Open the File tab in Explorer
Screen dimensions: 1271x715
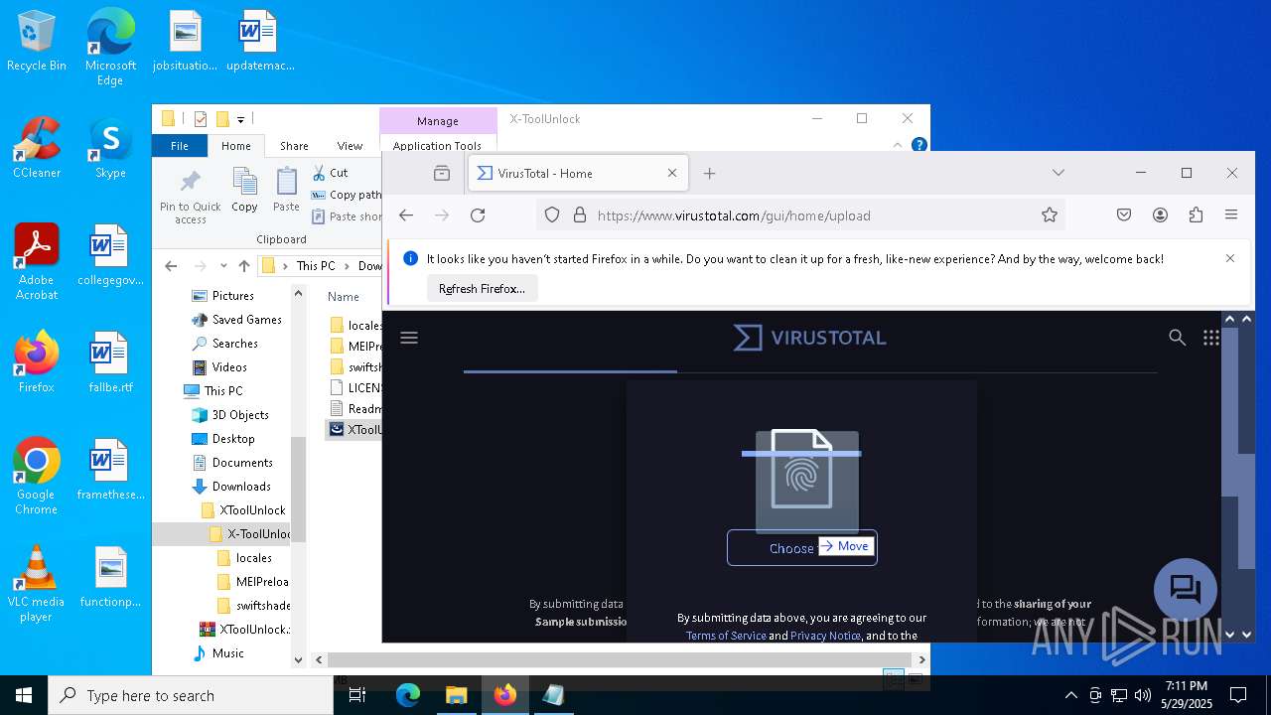pyautogui.click(x=180, y=146)
